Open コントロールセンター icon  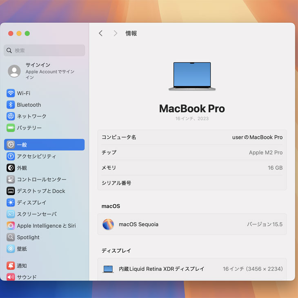click(11, 179)
